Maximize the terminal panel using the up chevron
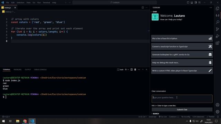221x124 pixels. click(143, 70)
